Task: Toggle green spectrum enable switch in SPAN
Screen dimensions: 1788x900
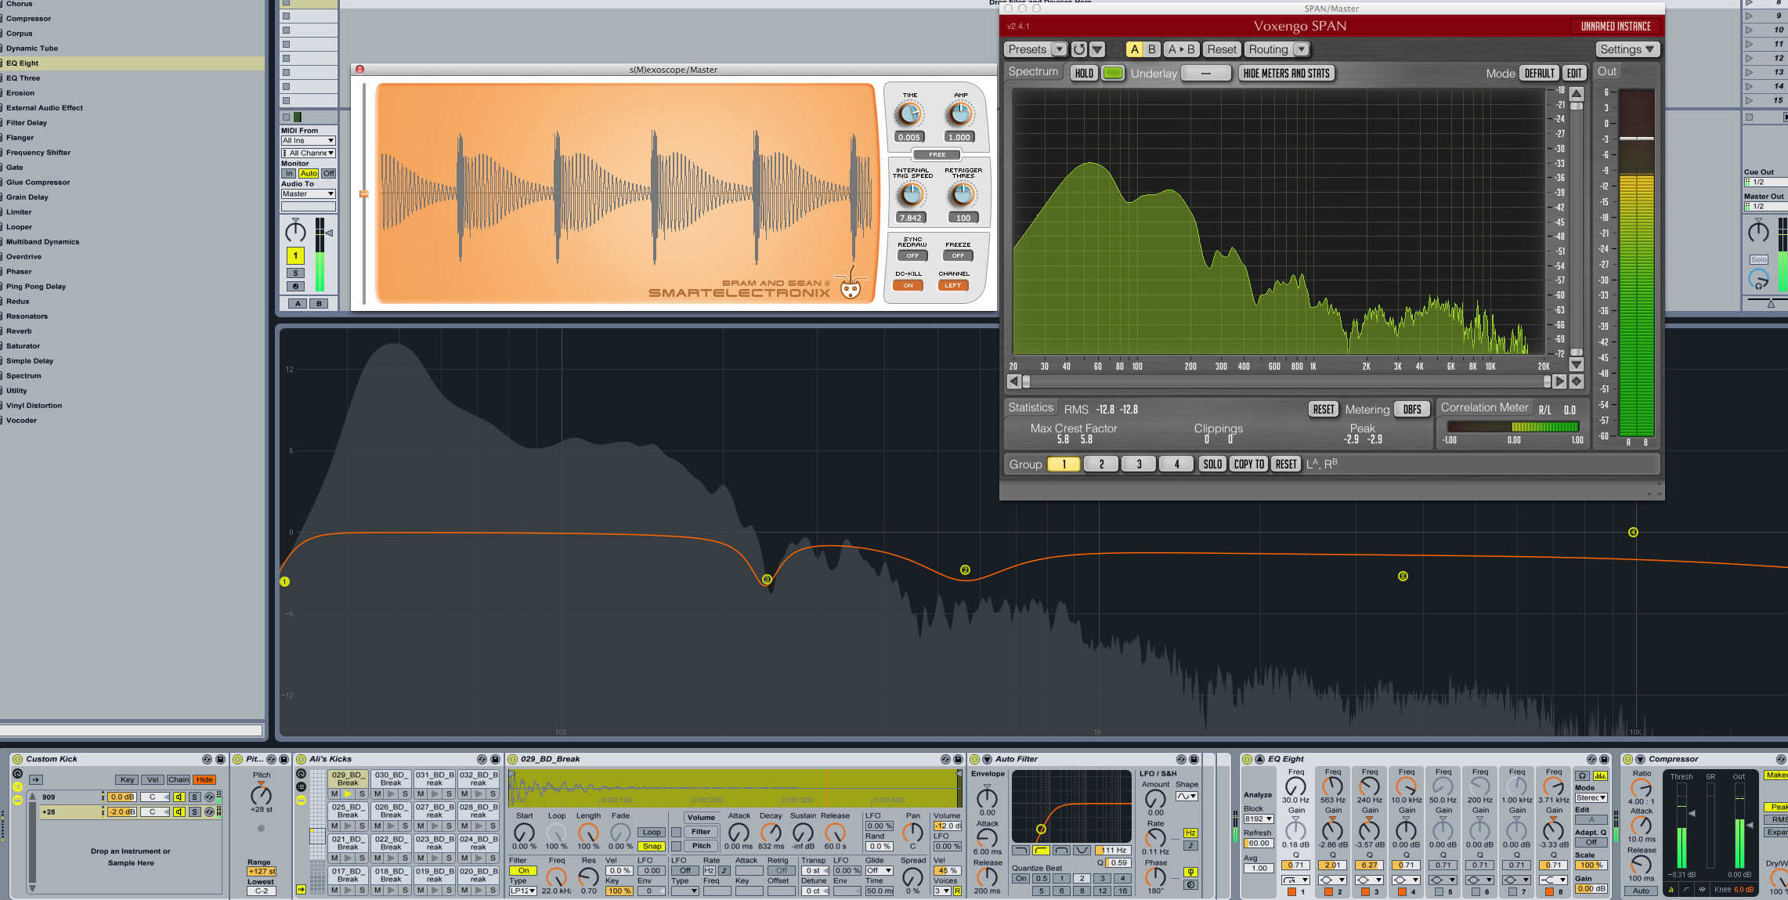Action: pos(1113,73)
